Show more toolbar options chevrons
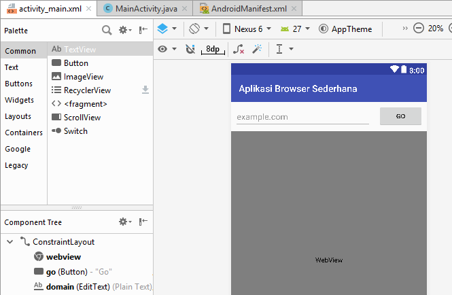This screenshot has width=452, height=295. coord(405,29)
